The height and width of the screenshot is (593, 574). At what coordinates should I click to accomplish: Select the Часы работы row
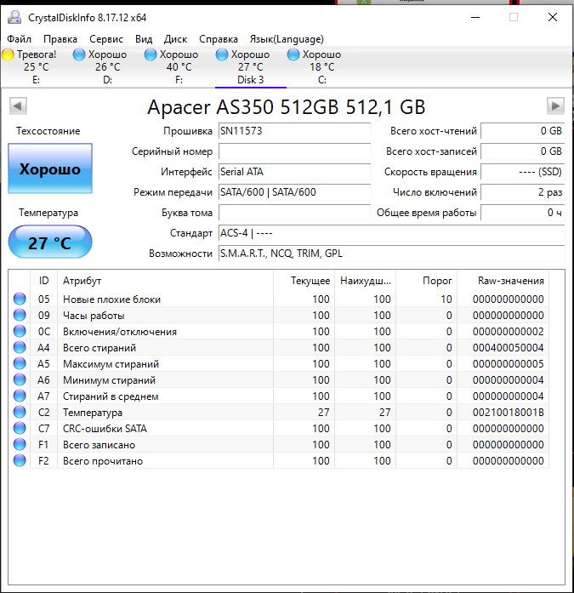point(279,316)
